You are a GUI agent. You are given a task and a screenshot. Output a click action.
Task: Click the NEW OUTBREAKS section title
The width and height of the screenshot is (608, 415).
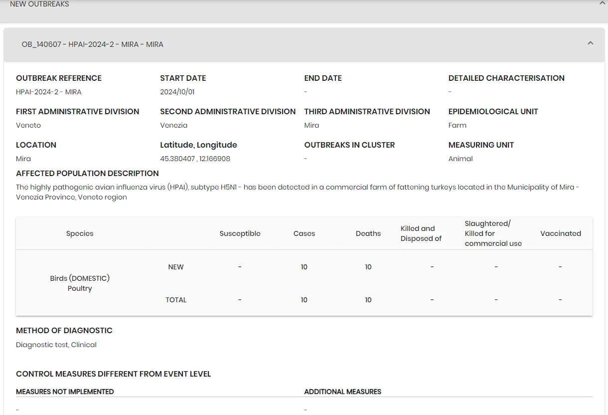(39, 4)
